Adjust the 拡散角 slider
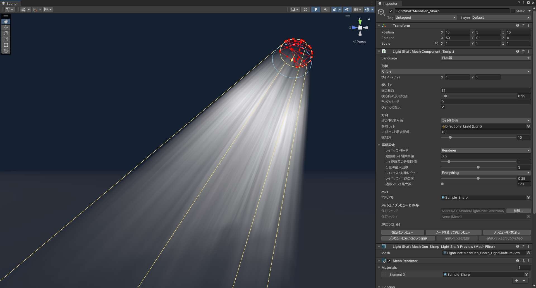This screenshot has width=536, height=288. pos(450,137)
